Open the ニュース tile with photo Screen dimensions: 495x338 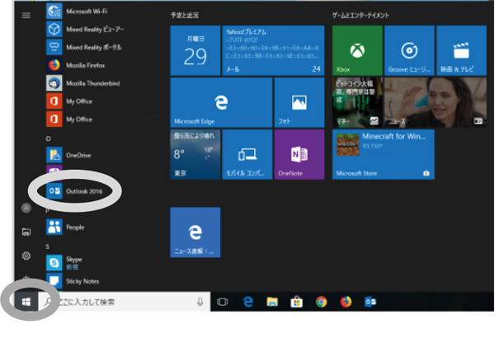pyautogui.click(x=436, y=102)
